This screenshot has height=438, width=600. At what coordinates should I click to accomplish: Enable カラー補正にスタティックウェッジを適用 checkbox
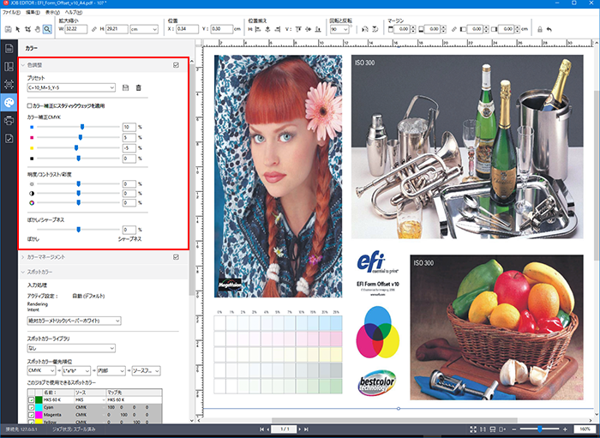tap(29, 105)
